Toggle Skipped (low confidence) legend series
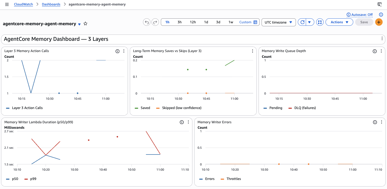This screenshot has width=387, height=189. tap(179, 108)
